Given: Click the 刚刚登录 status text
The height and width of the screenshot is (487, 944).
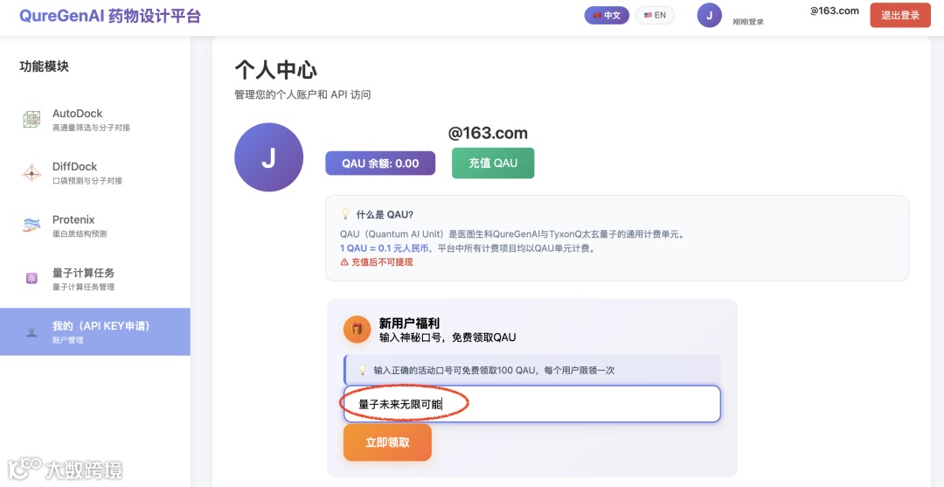Looking at the screenshot, I should (747, 22).
